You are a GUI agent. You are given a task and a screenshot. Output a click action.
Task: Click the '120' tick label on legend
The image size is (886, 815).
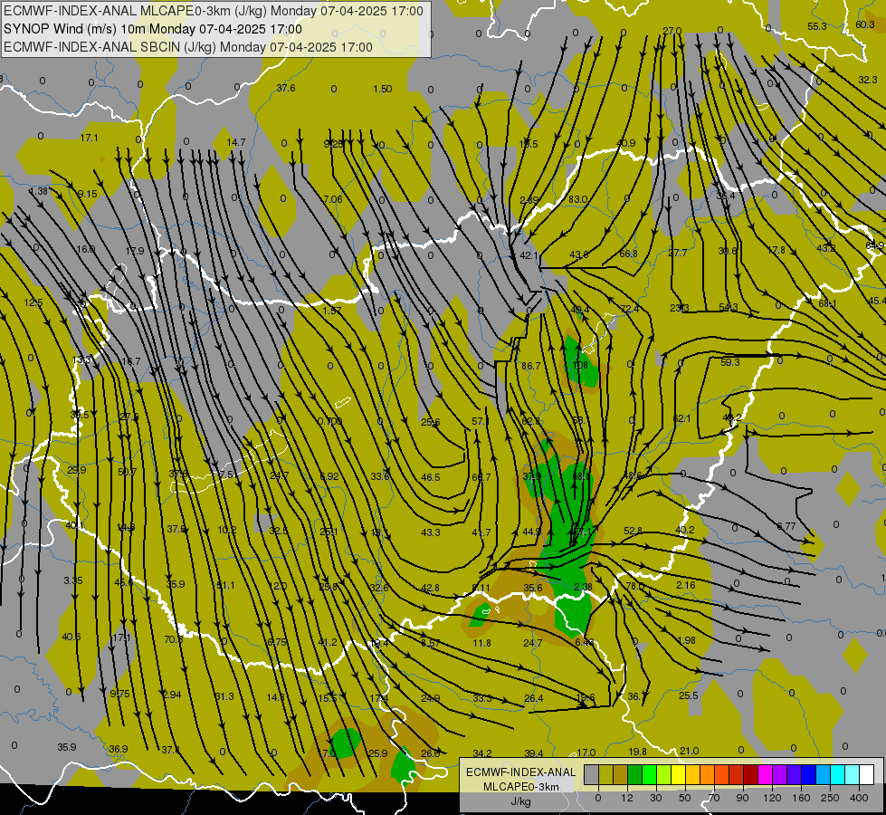[773, 798]
